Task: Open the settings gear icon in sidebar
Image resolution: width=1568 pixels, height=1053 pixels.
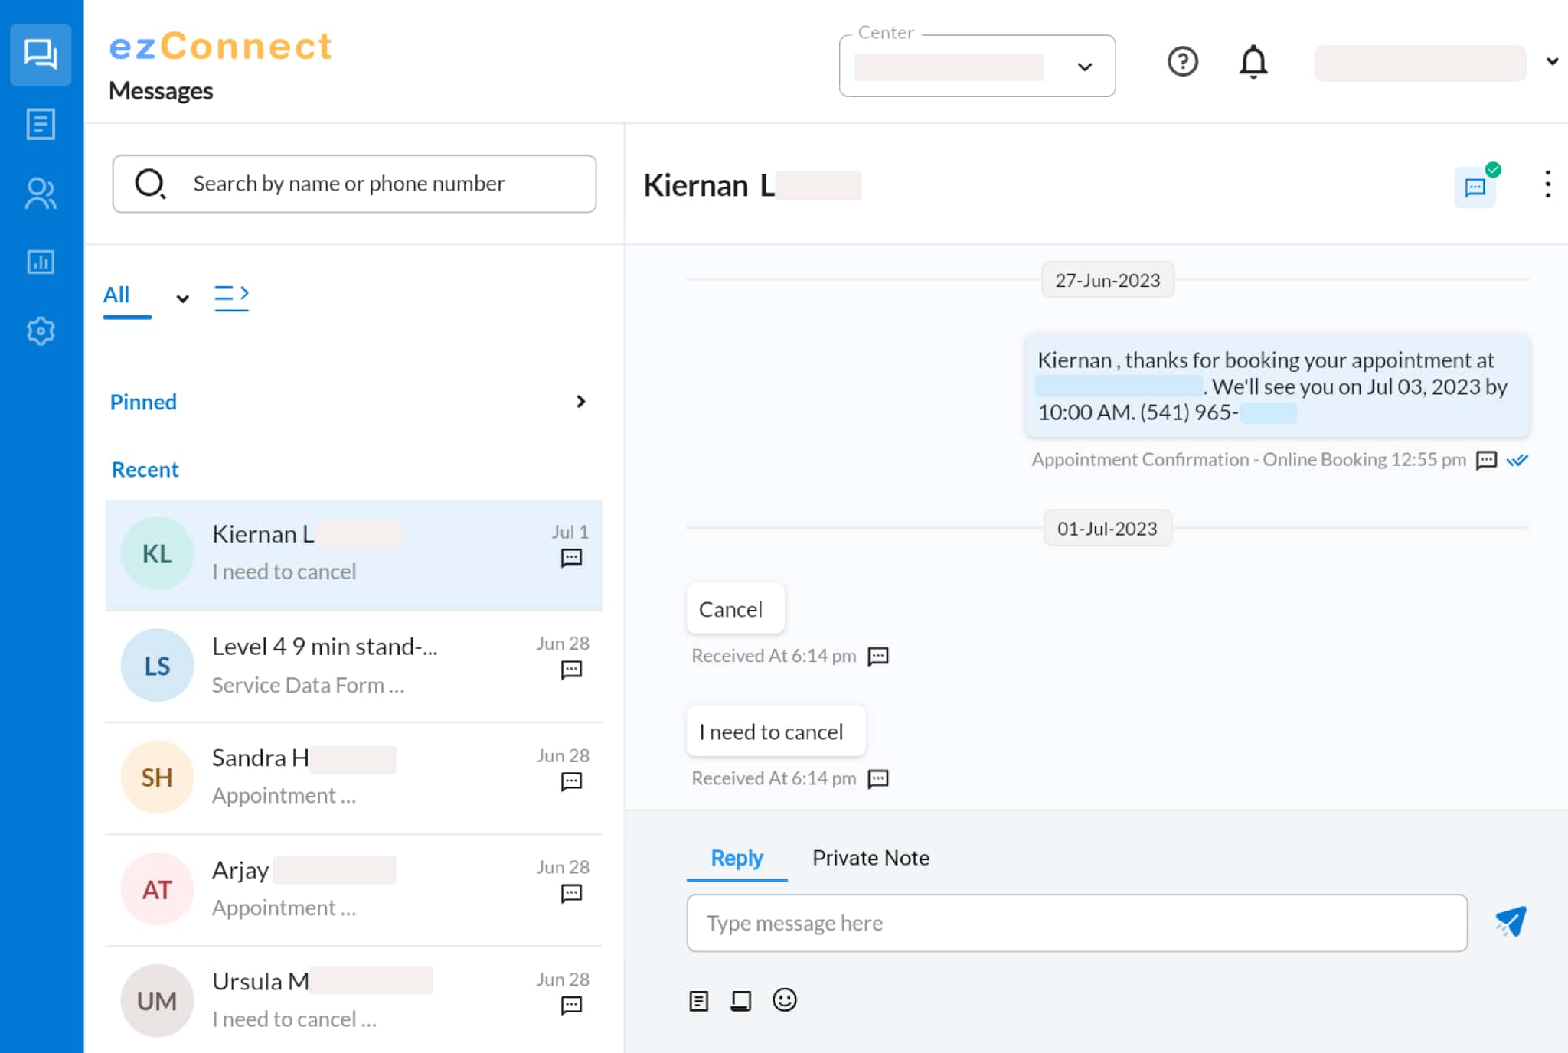Action: 41,331
